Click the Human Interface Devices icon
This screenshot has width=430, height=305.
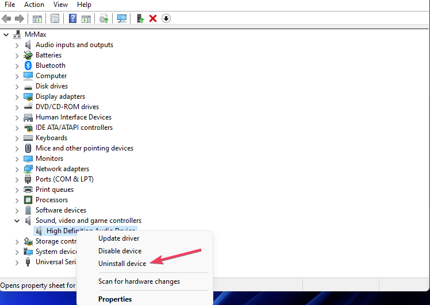click(28, 117)
